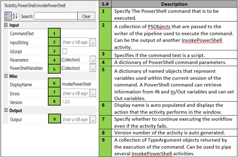Collapse the Output section
Image resolution: width=238 pixels, height=158 pixels.
[6, 111]
